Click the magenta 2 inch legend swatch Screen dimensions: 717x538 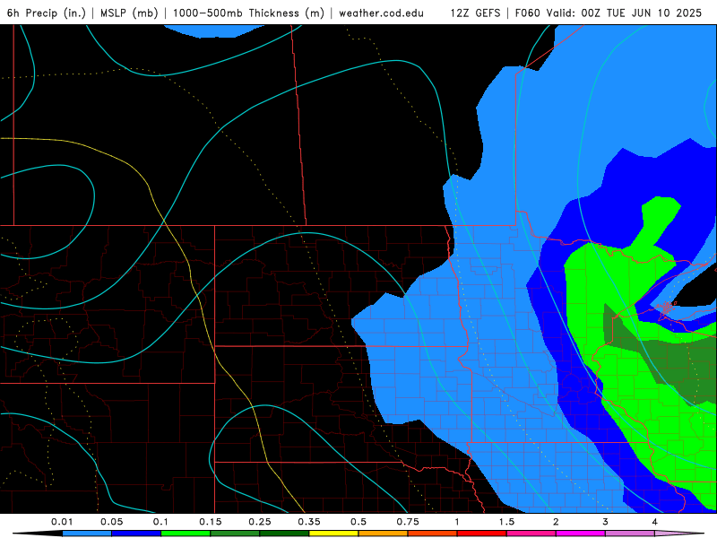581,534
